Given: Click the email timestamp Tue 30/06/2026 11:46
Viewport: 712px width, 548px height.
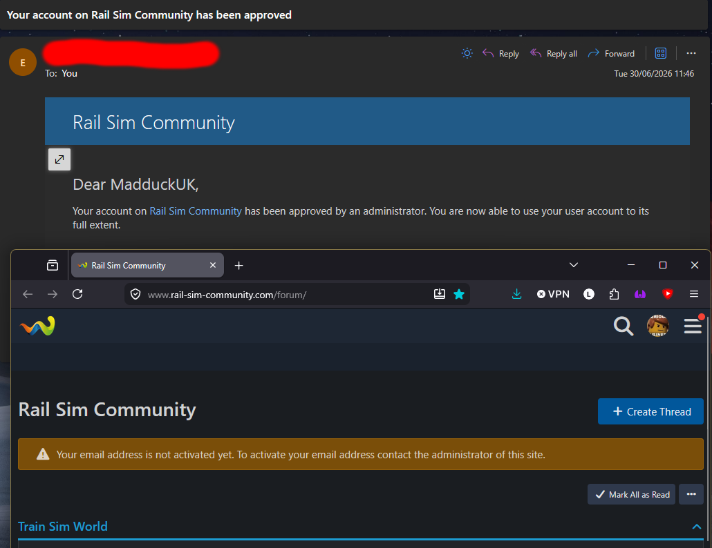Looking at the screenshot, I should [654, 73].
